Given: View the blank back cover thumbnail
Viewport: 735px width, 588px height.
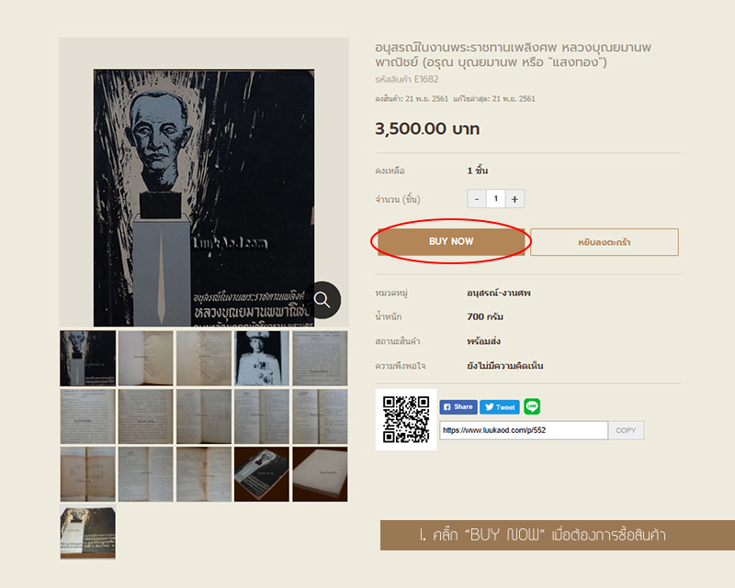Looking at the screenshot, I should coord(320,474).
